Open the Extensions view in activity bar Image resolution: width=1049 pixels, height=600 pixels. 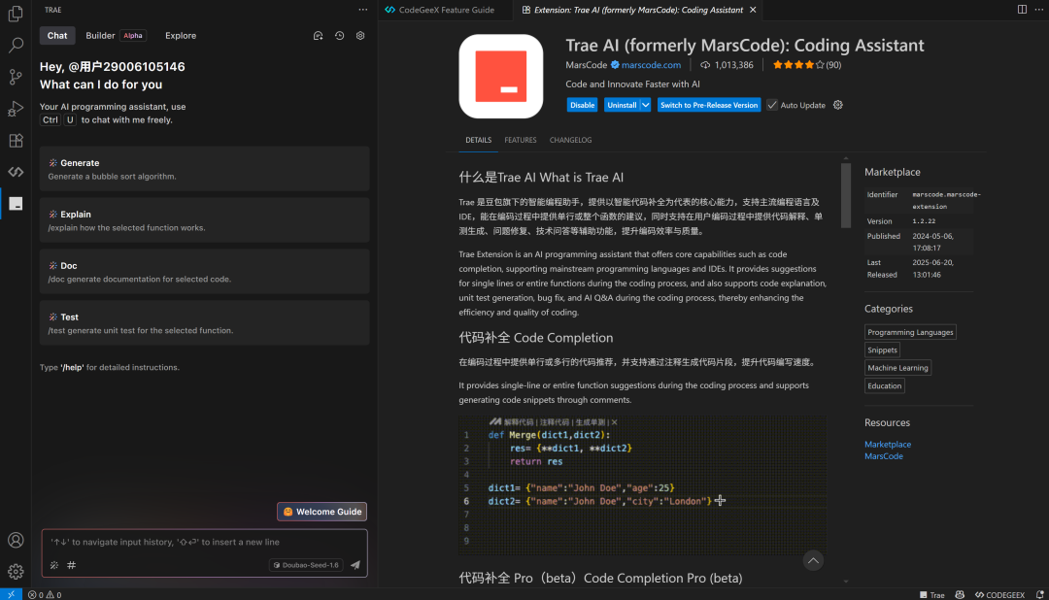pyautogui.click(x=16, y=141)
